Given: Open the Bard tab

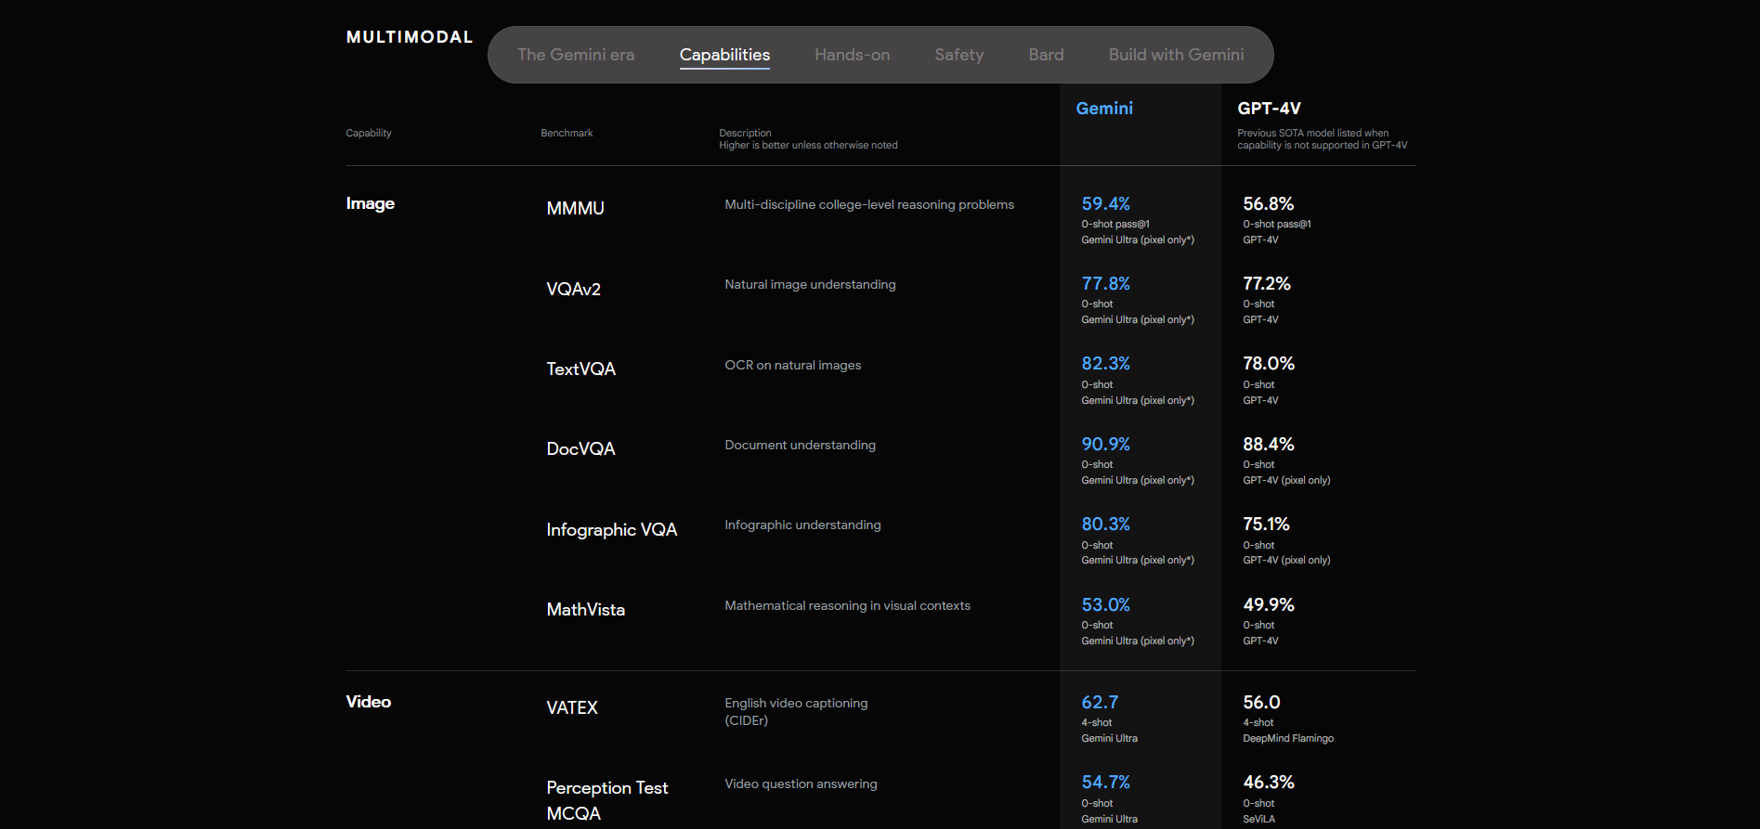Looking at the screenshot, I should coord(1046,55).
